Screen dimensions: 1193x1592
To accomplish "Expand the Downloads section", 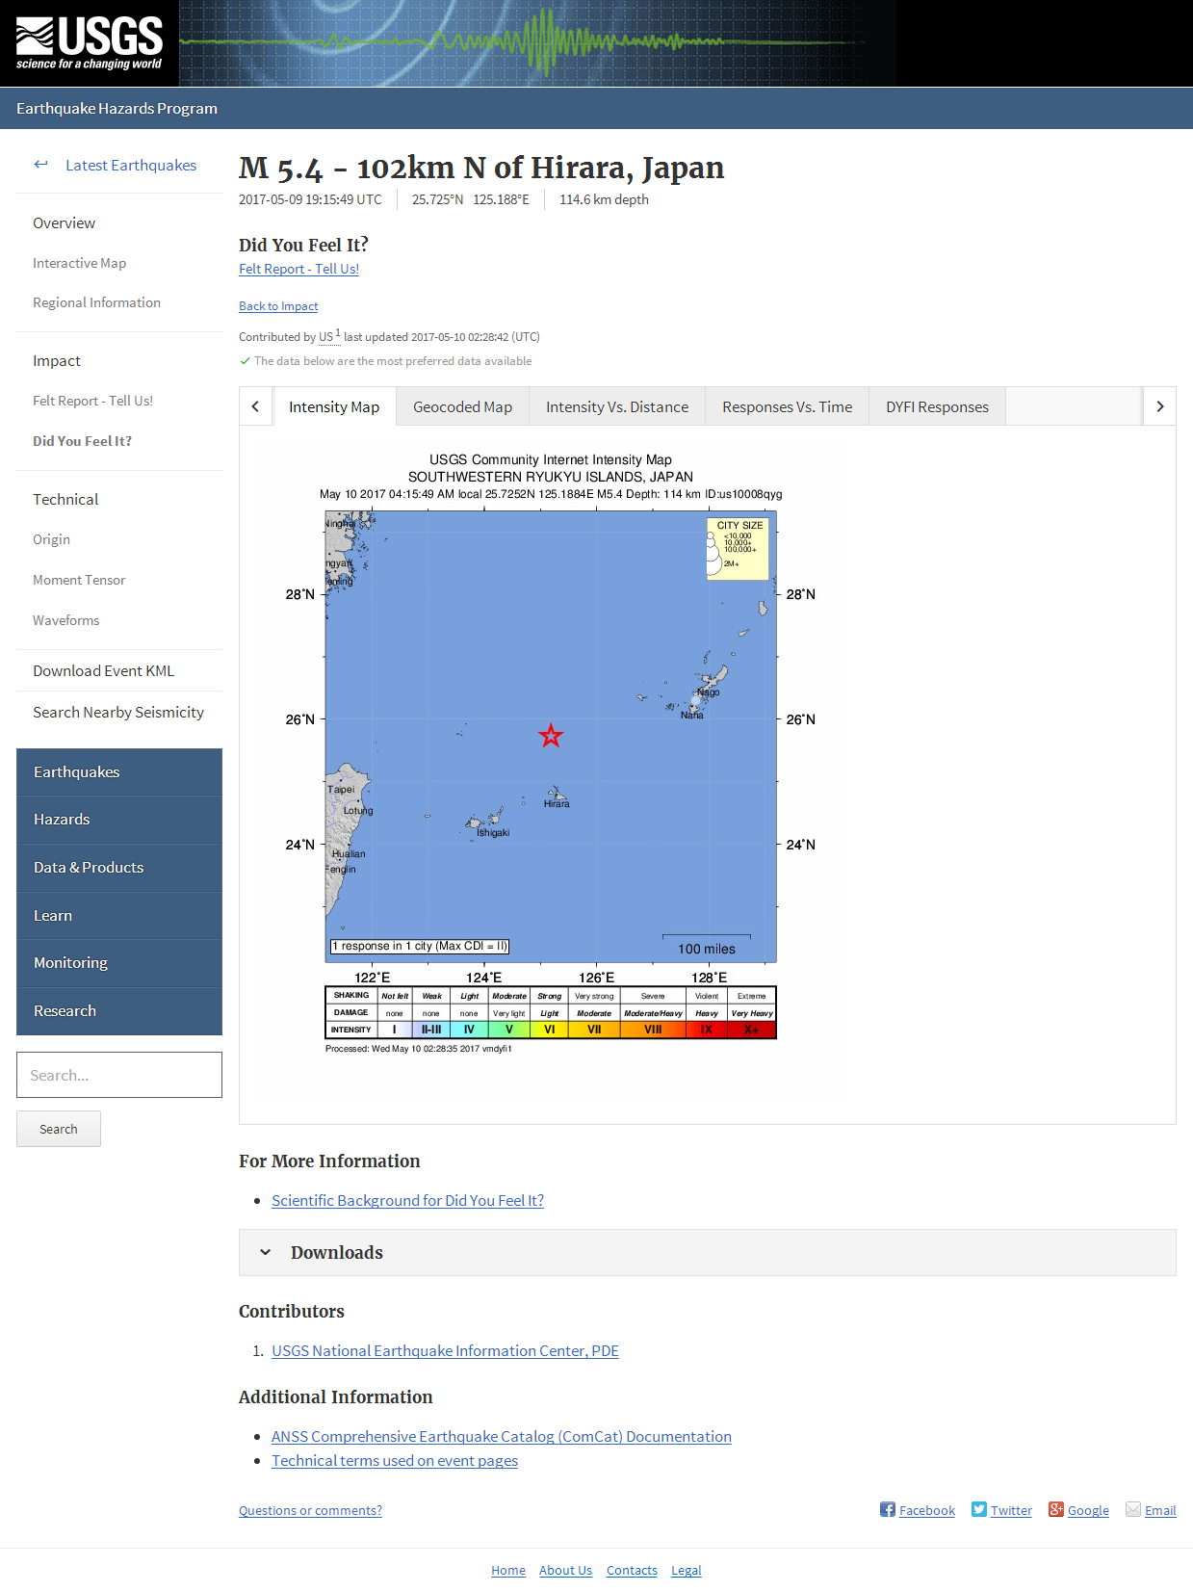I will tap(707, 1252).
